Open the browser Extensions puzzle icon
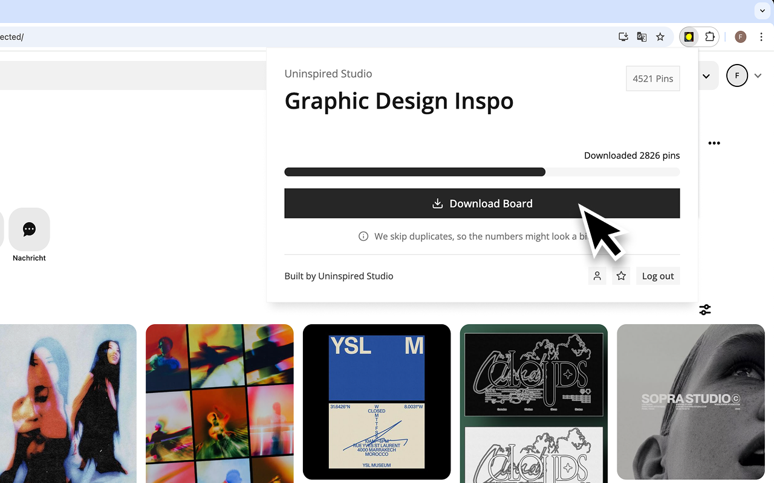Image resolution: width=774 pixels, height=483 pixels. tap(710, 37)
